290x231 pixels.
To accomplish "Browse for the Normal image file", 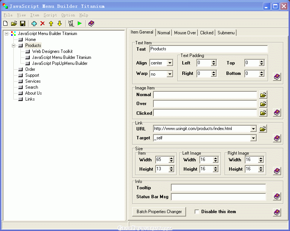I will 263,95.
